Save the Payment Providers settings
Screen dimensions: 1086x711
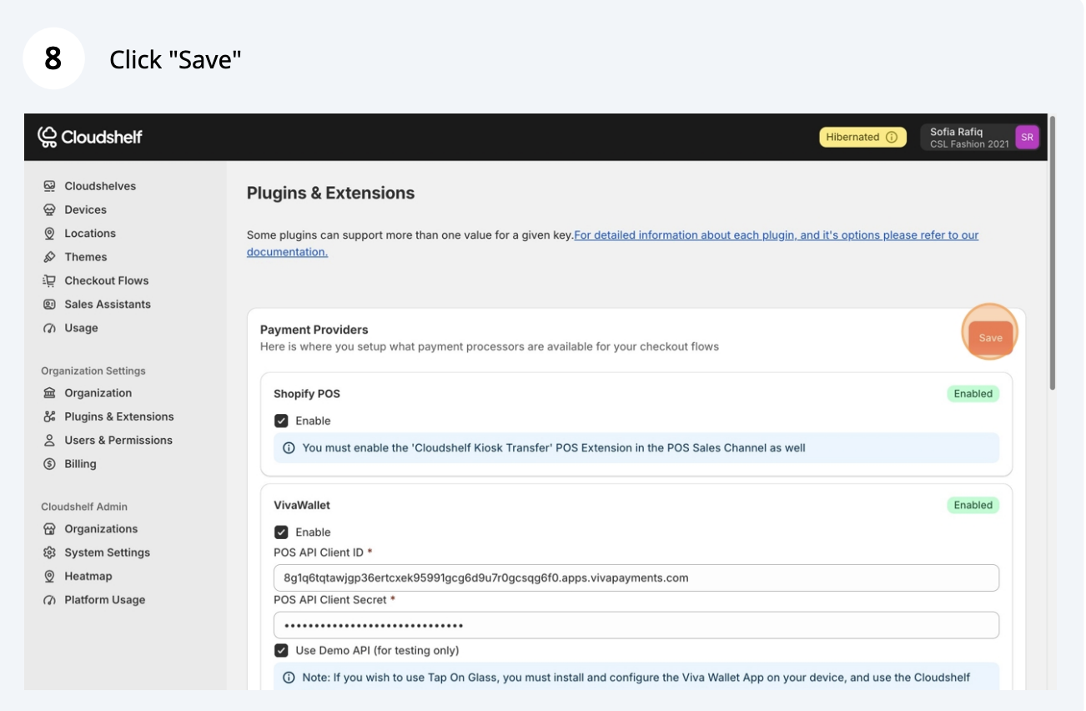pos(991,338)
